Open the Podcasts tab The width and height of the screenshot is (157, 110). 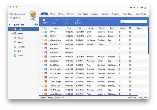[x=95, y=14]
